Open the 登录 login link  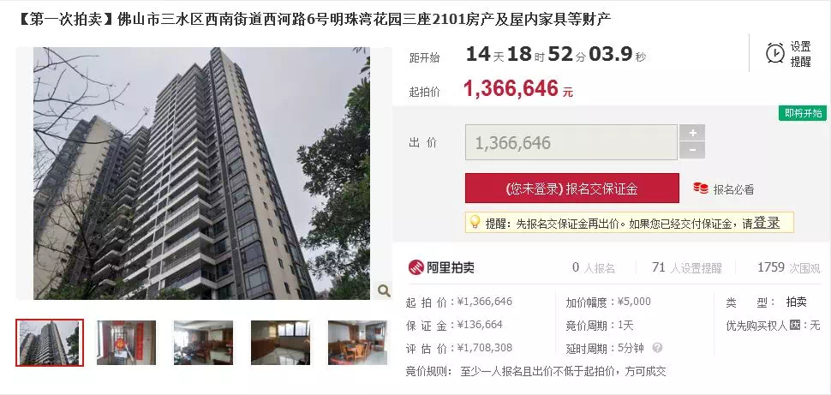click(767, 223)
